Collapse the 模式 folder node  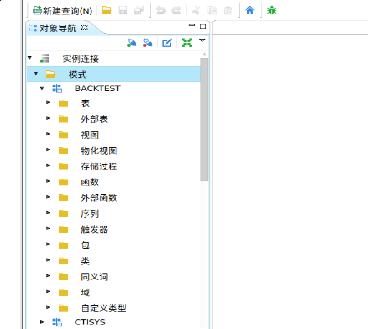tap(36, 73)
